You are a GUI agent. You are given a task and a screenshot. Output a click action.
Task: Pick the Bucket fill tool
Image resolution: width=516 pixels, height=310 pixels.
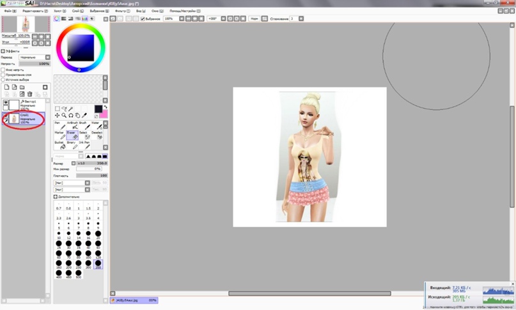[x=59, y=145]
